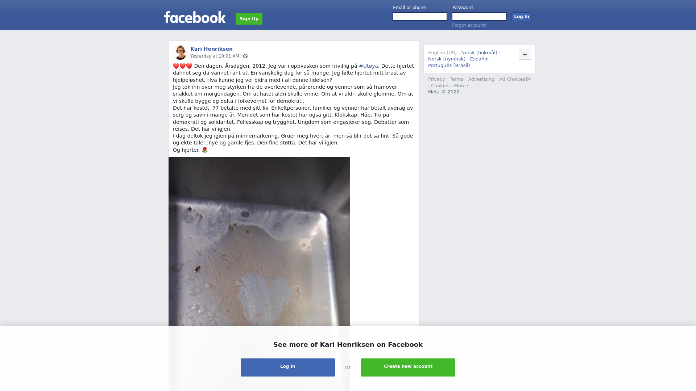This screenshot has height=391, width=696.
Task: Click the Password input field
Action: (479, 17)
